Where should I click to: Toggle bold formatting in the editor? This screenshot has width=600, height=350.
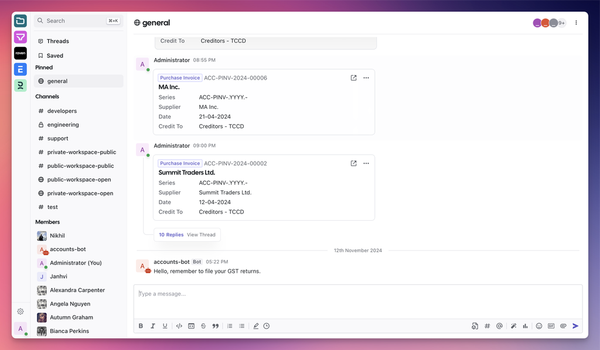point(141,326)
